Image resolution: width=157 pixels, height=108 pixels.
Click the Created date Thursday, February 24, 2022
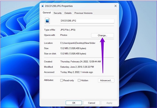[x=81, y=61]
